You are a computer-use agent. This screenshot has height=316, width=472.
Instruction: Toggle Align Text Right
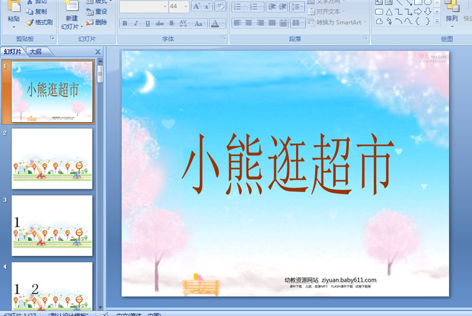(x=260, y=23)
